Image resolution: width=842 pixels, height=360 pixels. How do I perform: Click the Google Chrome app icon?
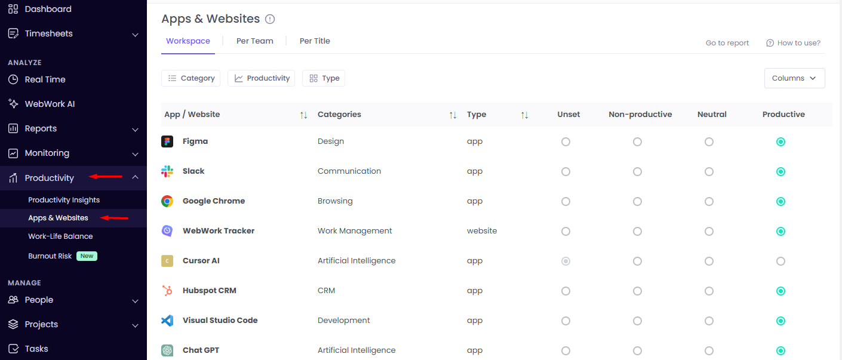(x=167, y=201)
